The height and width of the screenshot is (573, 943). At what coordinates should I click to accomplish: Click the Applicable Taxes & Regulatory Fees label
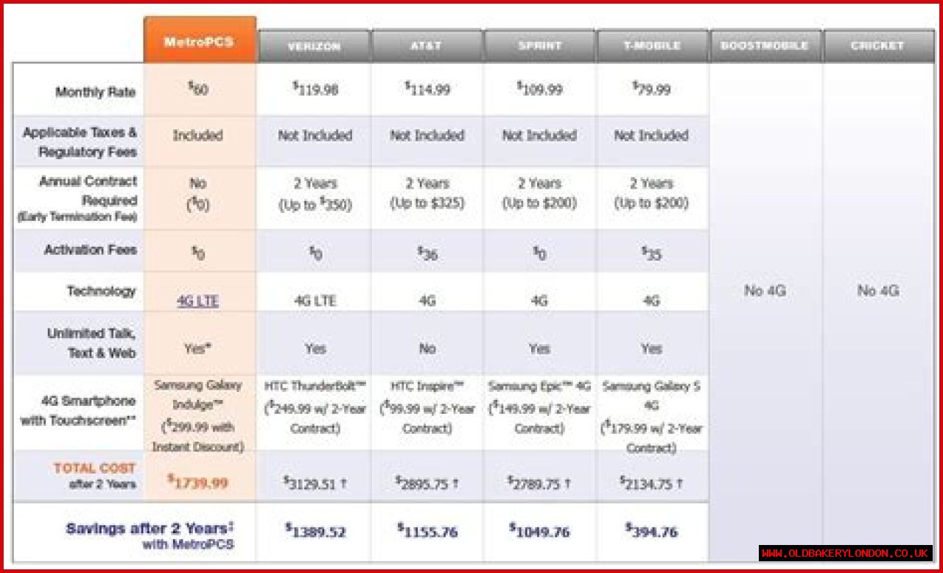pyautogui.click(x=80, y=143)
